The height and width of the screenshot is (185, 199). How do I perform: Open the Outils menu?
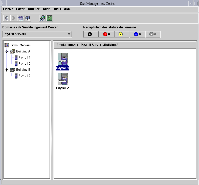pos(57,9)
